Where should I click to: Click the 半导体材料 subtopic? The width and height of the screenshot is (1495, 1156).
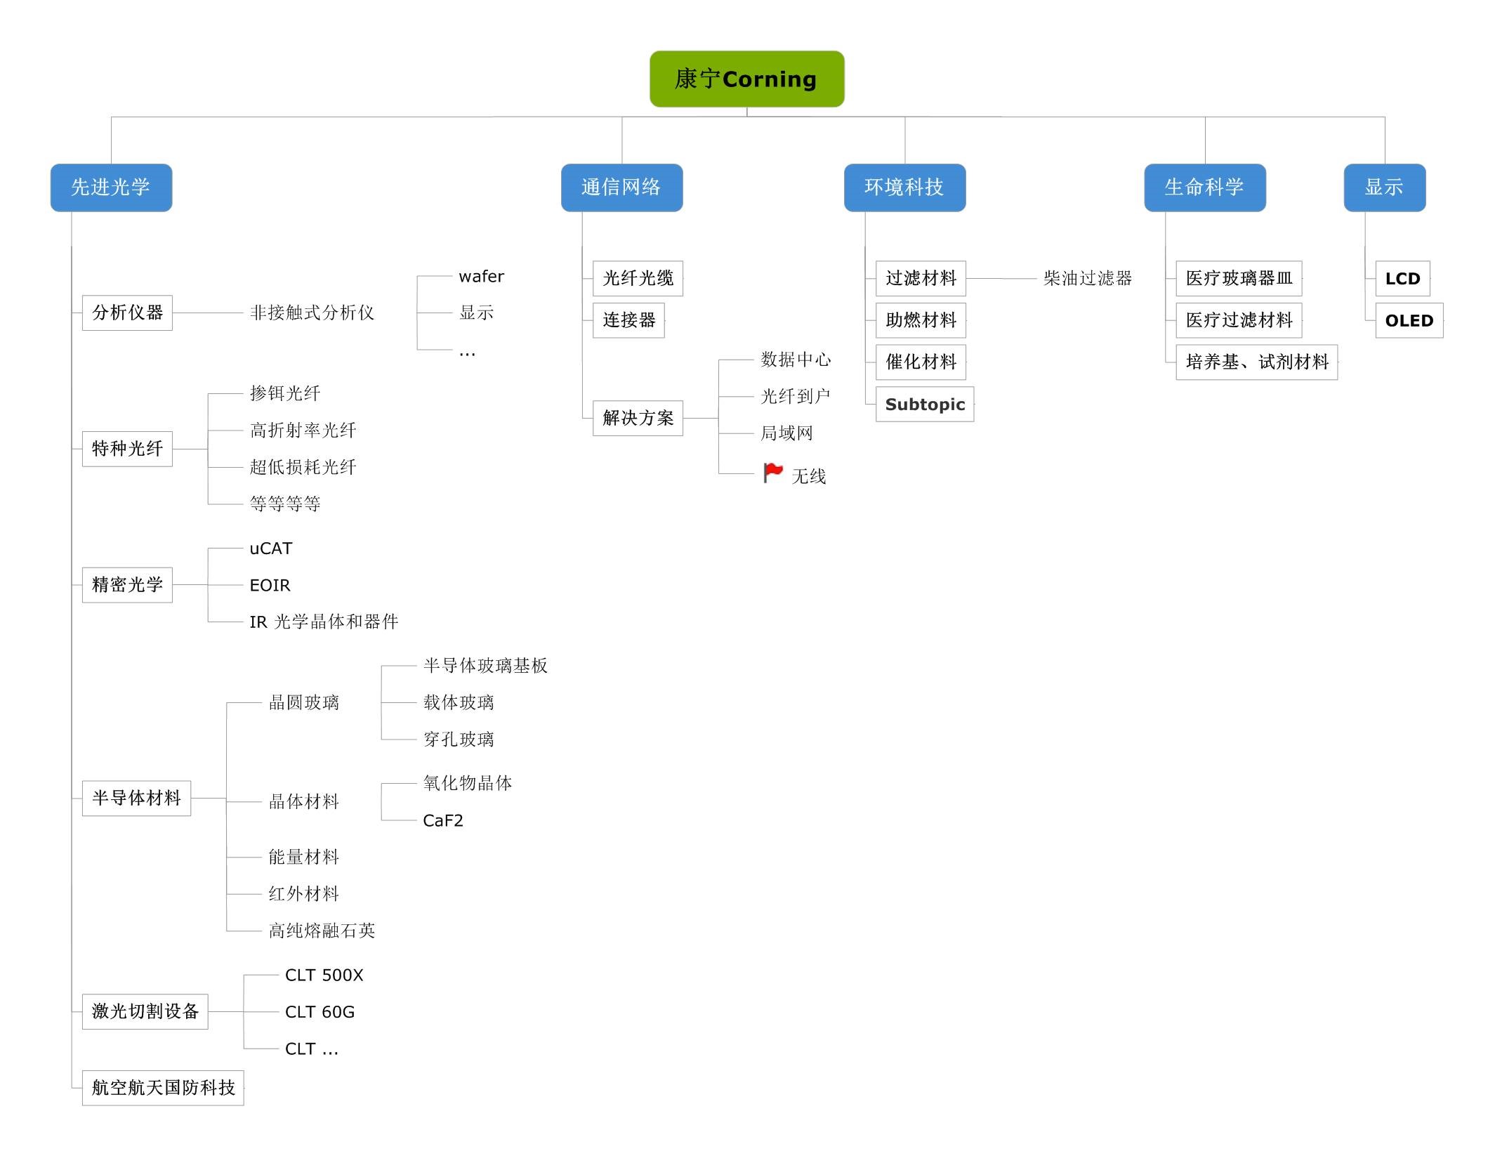point(136,799)
